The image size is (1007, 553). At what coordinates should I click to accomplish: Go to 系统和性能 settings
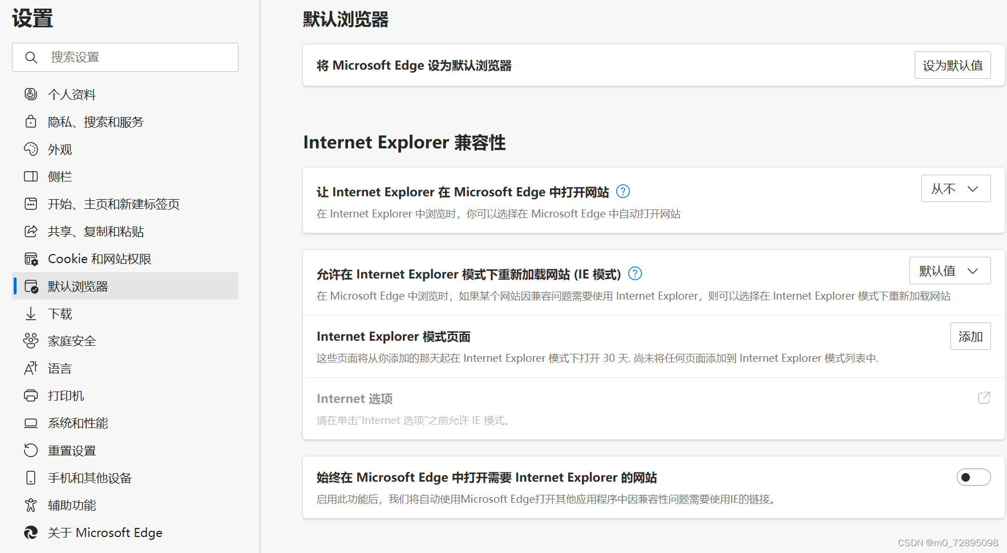tap(126, 423)
